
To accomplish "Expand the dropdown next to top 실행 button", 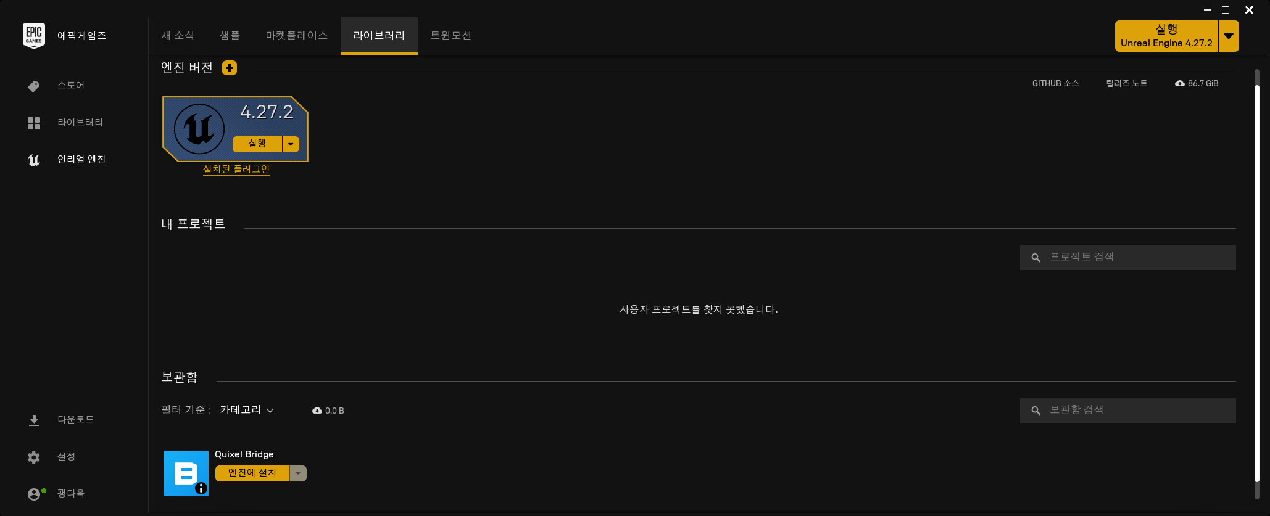I will coord(1229,36).
